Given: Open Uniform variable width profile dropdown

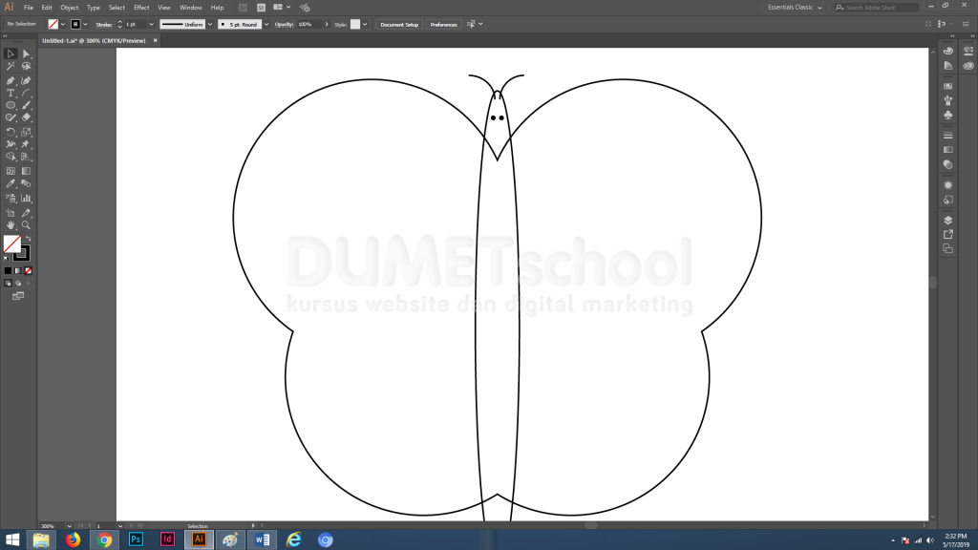Looking at the screenshot, I should (210, 24).
